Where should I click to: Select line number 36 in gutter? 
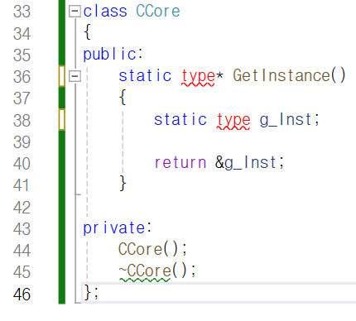click(x=22, y=77)
